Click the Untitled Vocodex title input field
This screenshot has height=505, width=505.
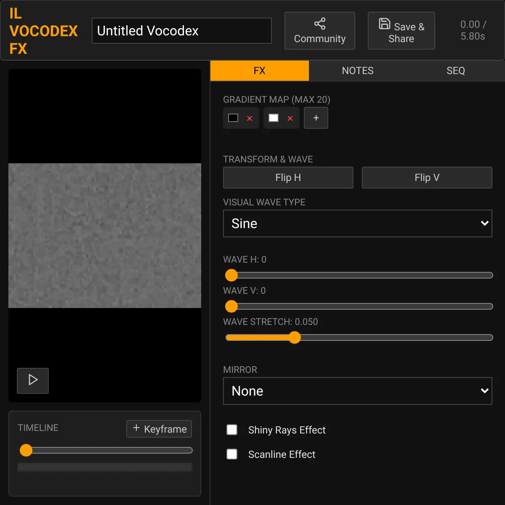click(182, 31)
